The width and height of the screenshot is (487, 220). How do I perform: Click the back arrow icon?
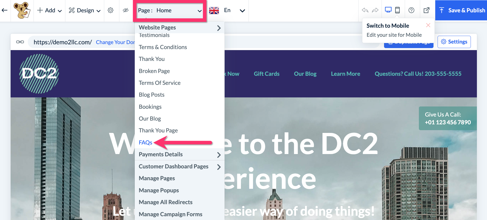click(5, 10)
